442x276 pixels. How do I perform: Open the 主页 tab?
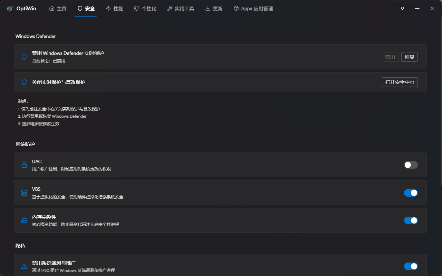(x=58, y=9)
